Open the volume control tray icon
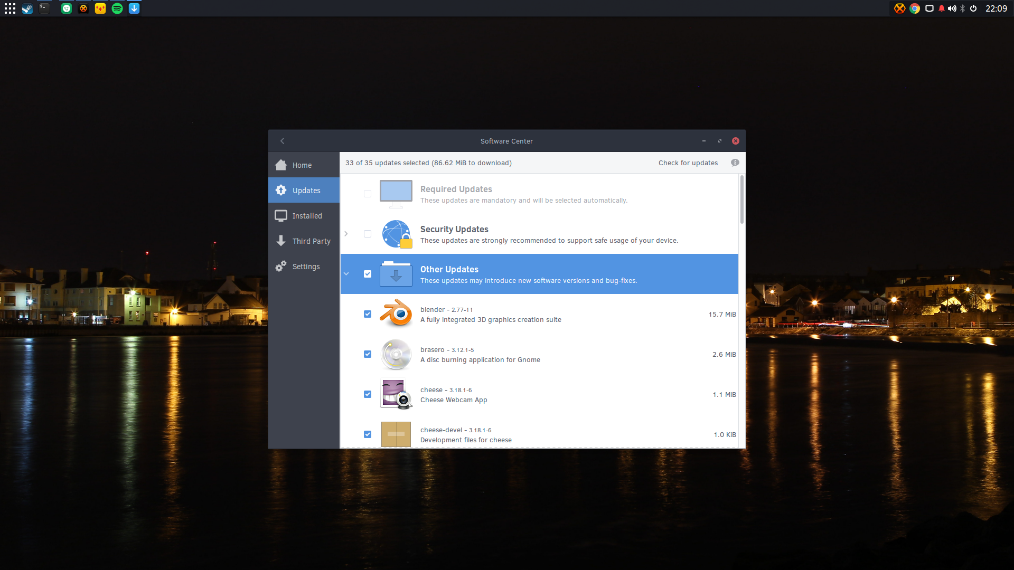The image size is (1014, 570). tap(952, 8)
